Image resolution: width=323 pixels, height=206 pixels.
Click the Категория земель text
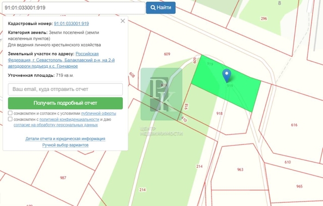tap(28, 32)
